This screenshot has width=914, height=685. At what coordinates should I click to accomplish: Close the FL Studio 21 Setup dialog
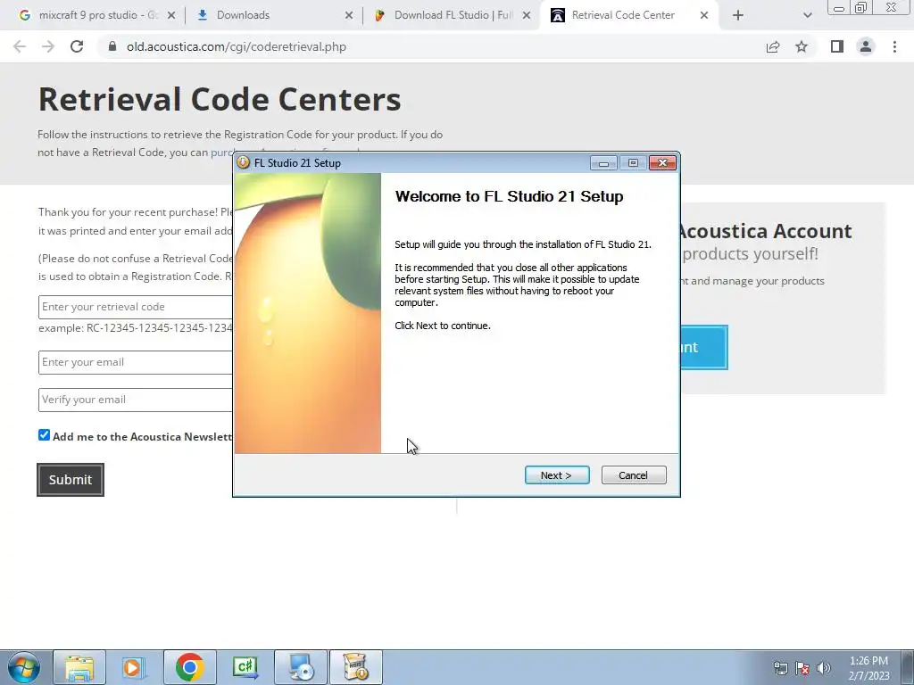662,163
